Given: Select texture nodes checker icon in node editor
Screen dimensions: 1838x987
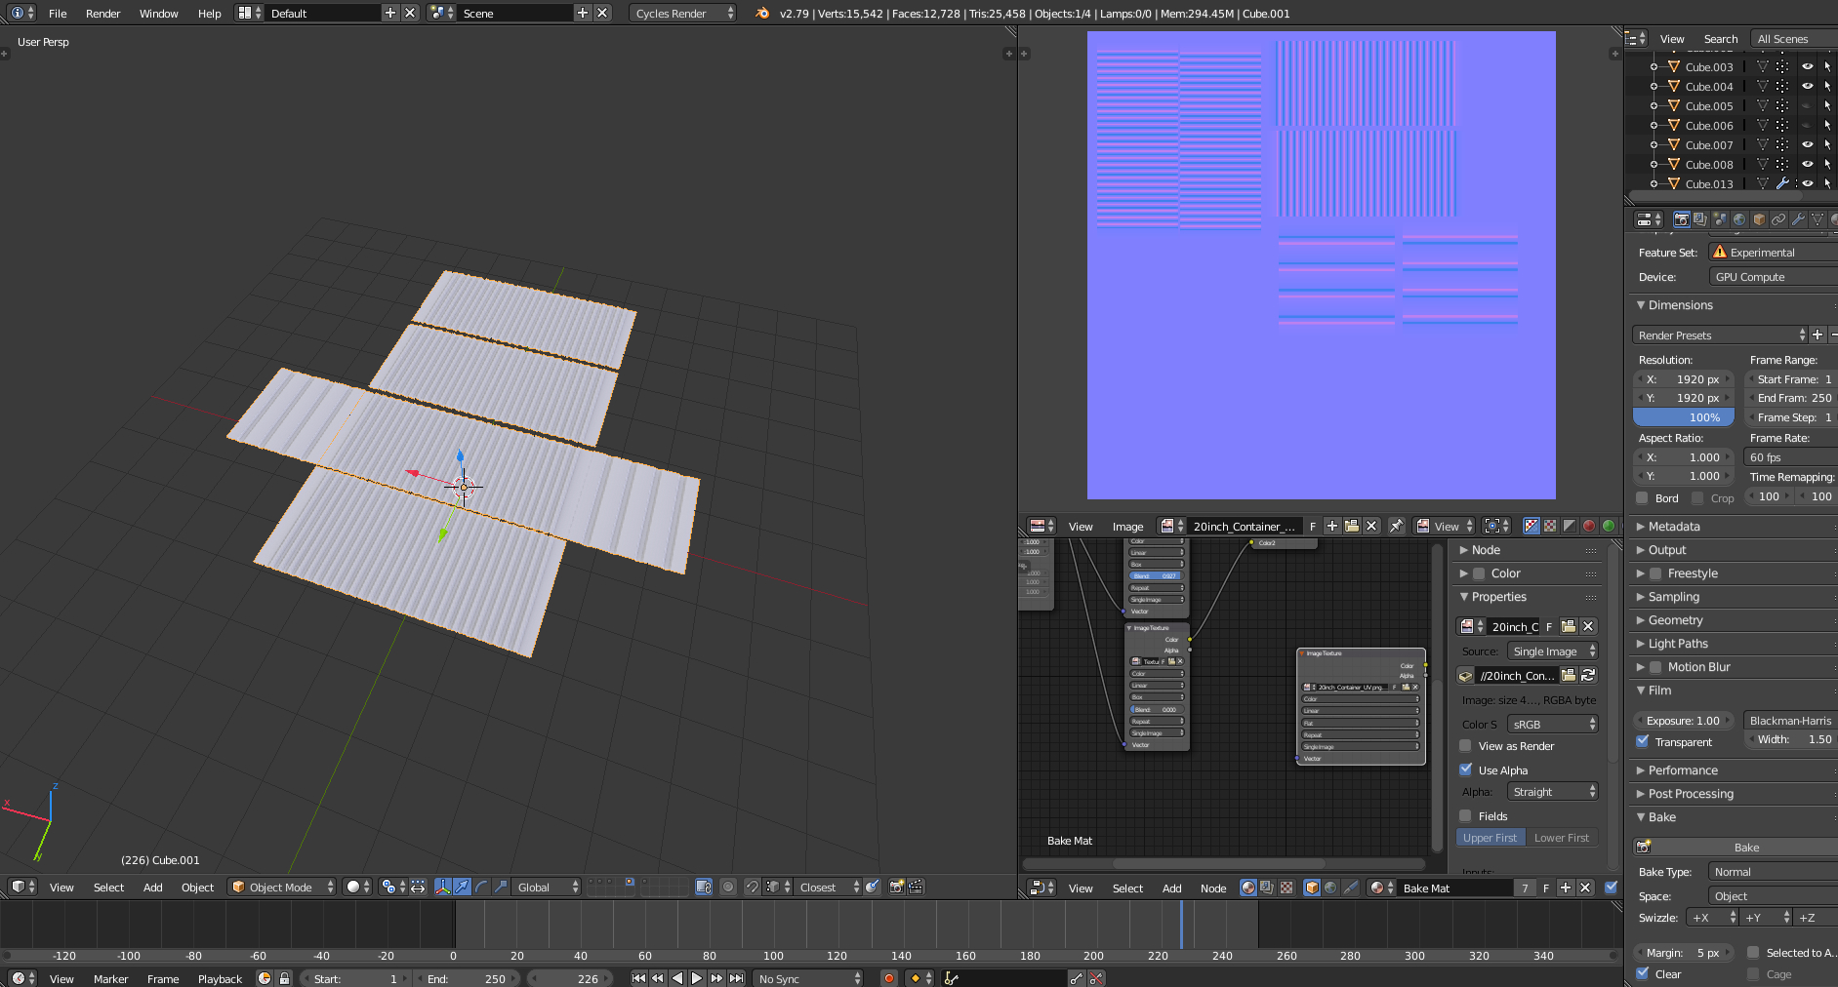Looking at the screenshot, I should pyautogui.click(x=1287, y=888).
